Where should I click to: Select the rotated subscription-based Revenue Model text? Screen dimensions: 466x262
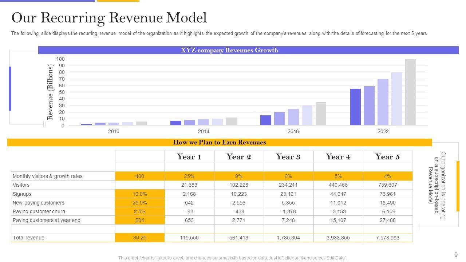click(437, 185)
